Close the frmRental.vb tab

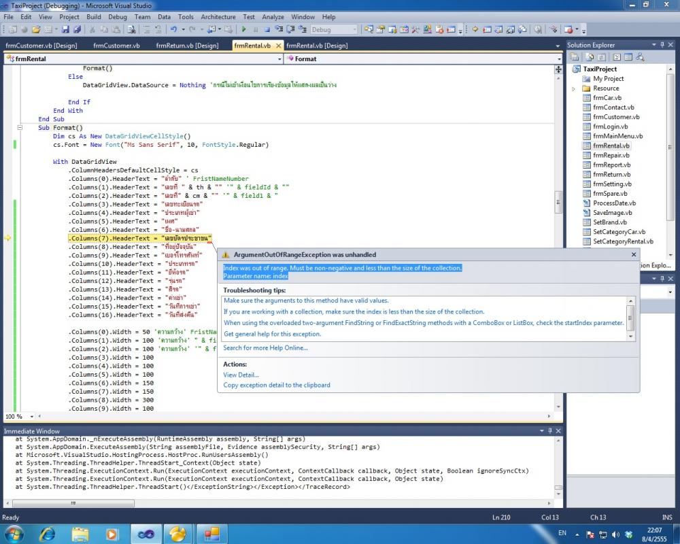(x=278, y=46)
